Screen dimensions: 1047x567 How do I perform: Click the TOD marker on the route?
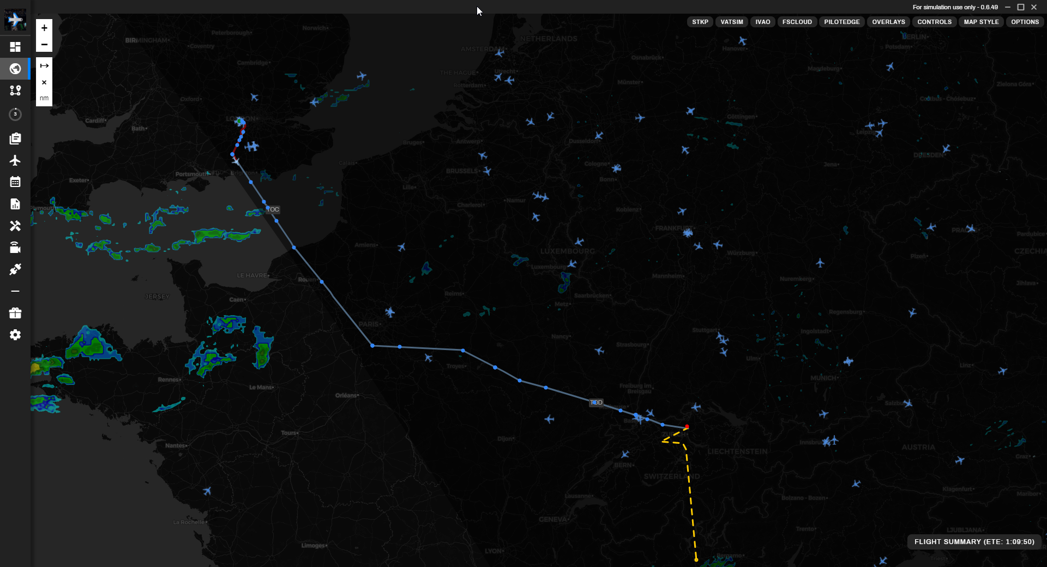pyautogui.click(x=597, y=402)
